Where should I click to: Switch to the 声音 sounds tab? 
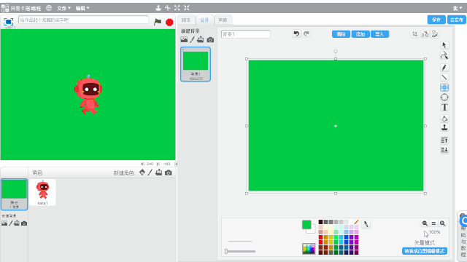223,20
